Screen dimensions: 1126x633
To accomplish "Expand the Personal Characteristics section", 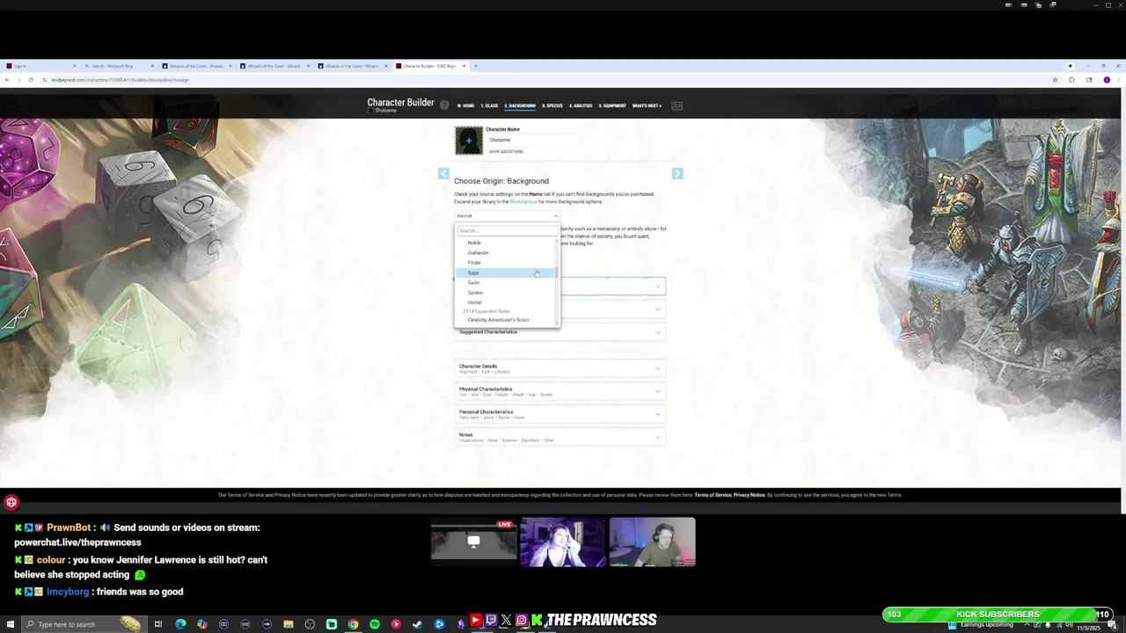I will 559,414.
